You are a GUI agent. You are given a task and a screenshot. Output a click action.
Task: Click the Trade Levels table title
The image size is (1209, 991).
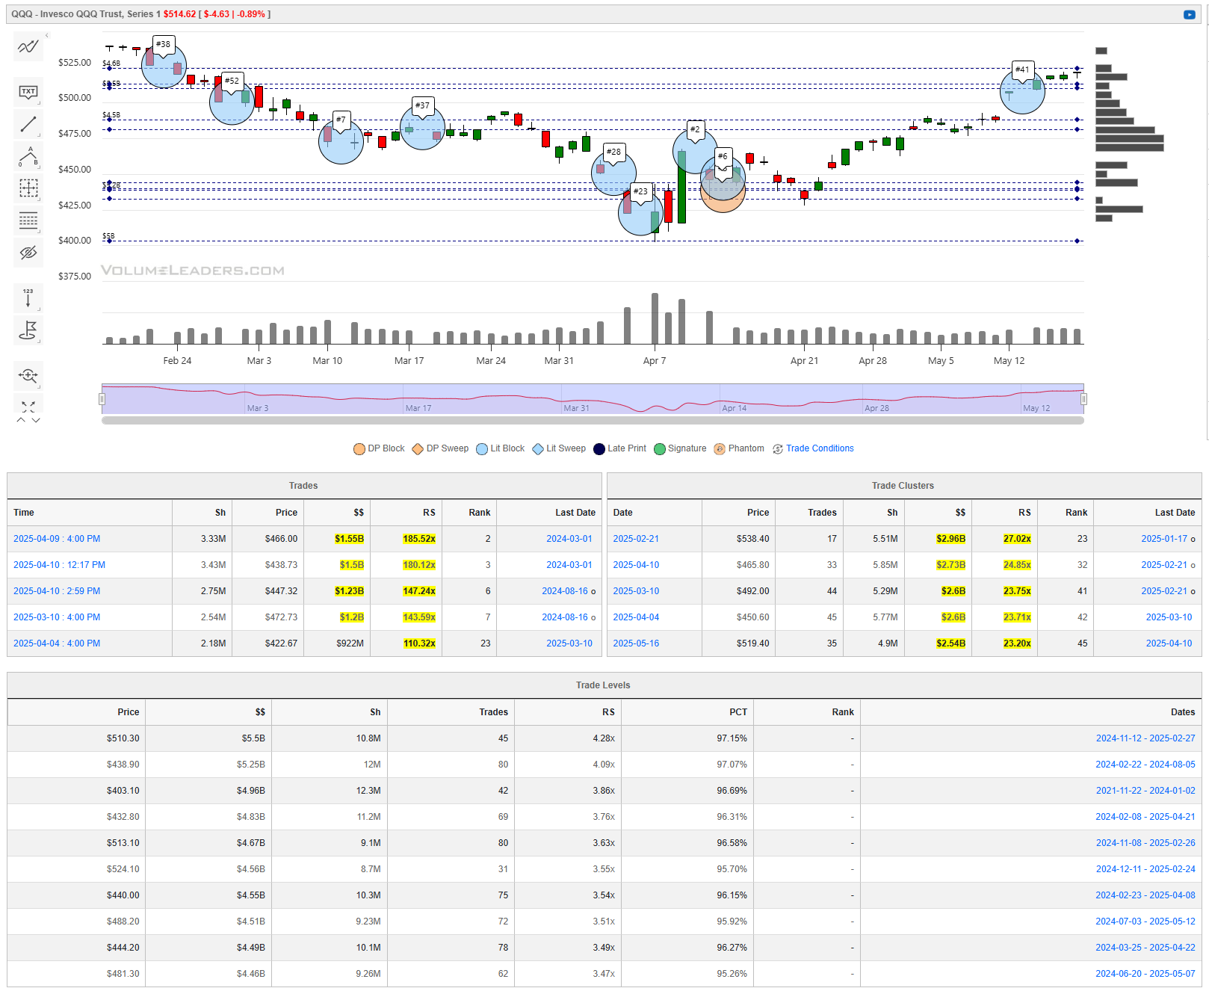(603, 685)
